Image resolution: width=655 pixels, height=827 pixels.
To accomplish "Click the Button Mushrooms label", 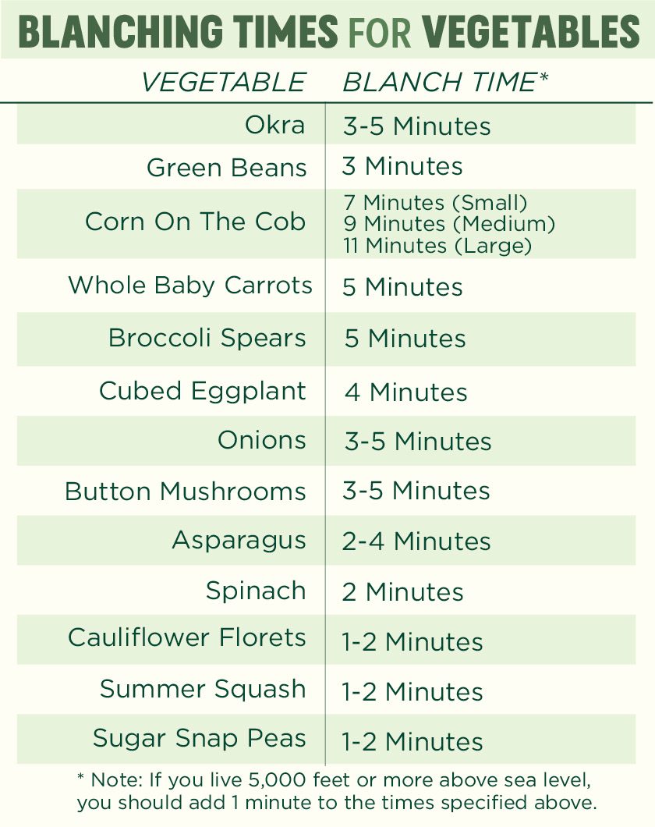I will click(186, 492).
